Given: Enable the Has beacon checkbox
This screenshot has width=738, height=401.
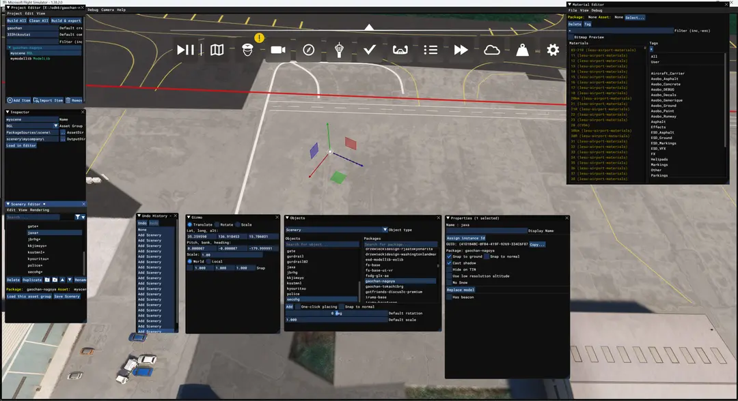Looking at the screenshot, I should click(449, 297).
